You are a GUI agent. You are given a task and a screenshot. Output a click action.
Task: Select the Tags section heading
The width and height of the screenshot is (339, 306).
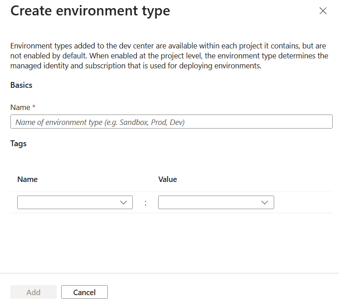(x=19, y=143)
